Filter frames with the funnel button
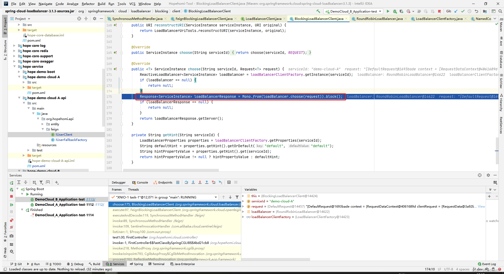The image size is (504, 274). click(x=237, y=197)
